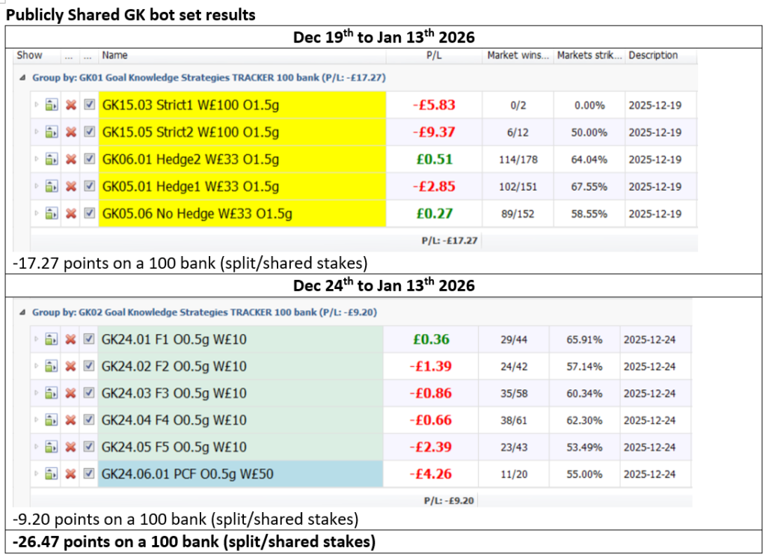The height and width of the screenshot is (557, 766).
Task: Click red X delete icon for GK15.03 Strict1
Action: pyautogui.click(x=71, y=106)
